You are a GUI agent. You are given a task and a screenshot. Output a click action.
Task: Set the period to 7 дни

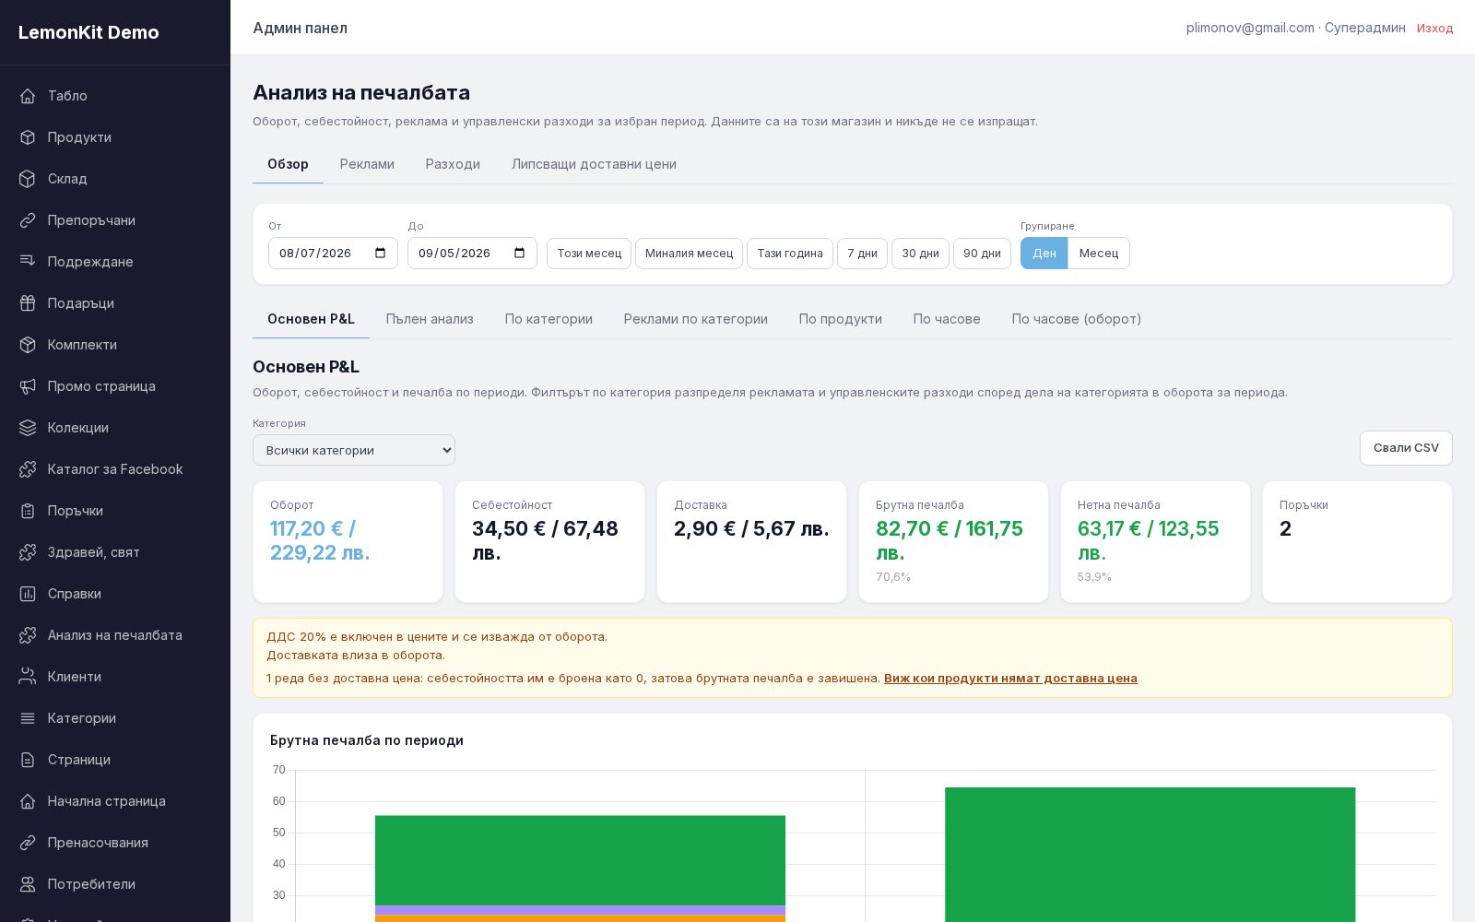(x=862, y=254)
